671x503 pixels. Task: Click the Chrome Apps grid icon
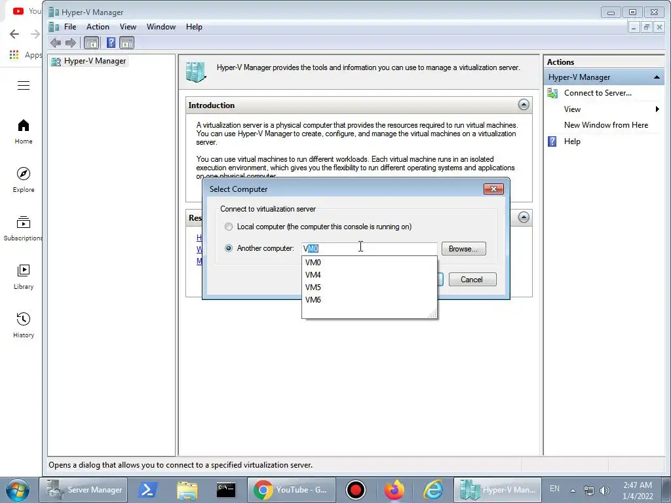(14, 55)
